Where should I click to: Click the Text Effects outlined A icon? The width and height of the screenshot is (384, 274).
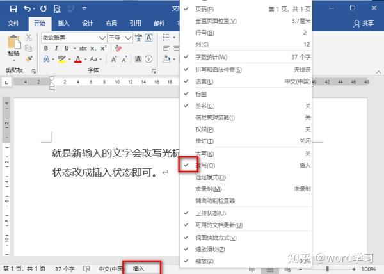[46, 59]
